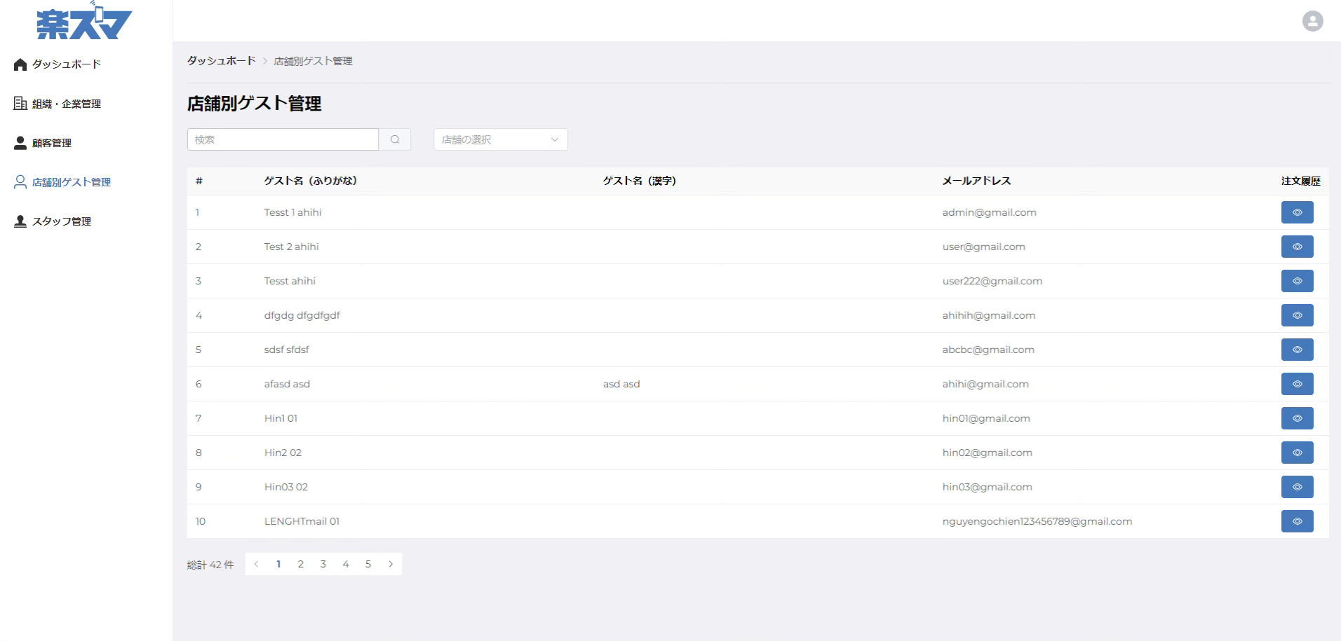Viewport: 1341px width, 641px height.
Task: Click the 楽スマ logo
Action: 84,22
